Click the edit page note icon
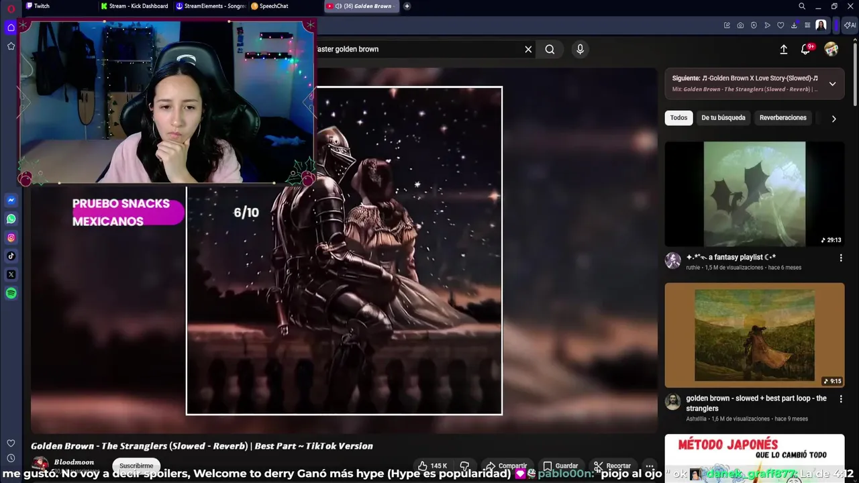Viewport: 859px width, 483px height. [x=727, y=25]
